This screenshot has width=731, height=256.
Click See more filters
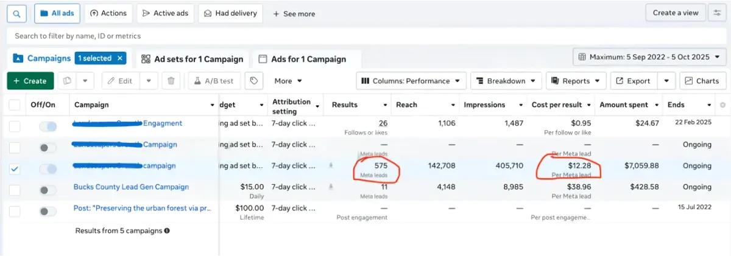point(294,13)
